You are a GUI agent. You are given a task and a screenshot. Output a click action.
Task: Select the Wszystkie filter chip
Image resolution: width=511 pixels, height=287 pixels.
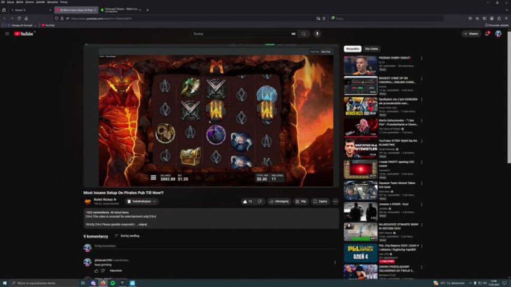[x=353, y=49]
